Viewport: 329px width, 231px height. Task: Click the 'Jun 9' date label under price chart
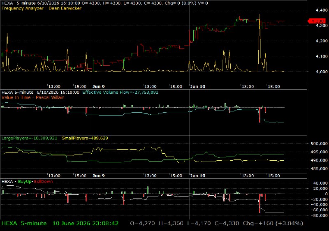coord(99,87)
